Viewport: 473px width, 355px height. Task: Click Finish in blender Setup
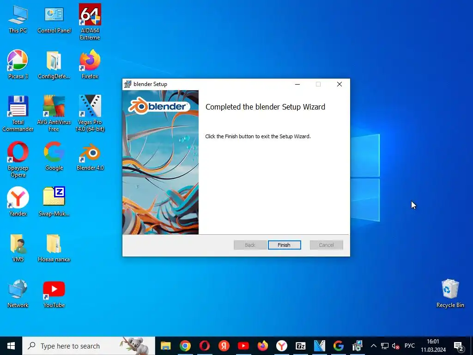pos(284,245)
